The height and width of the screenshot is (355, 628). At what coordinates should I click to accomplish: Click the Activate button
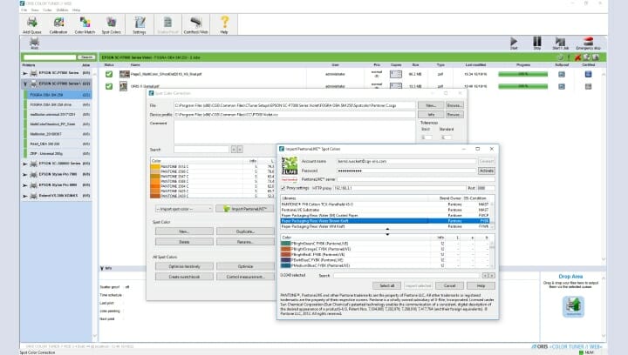tap(487, 171)
